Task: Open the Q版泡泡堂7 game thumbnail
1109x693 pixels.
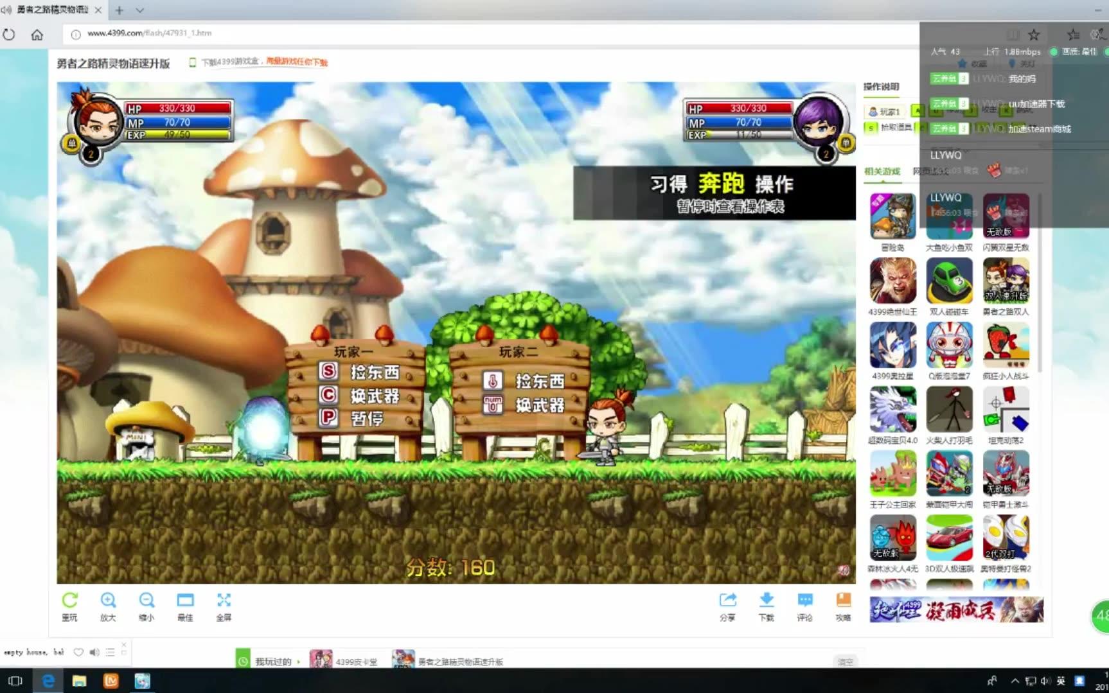Action: click(950, 346)
